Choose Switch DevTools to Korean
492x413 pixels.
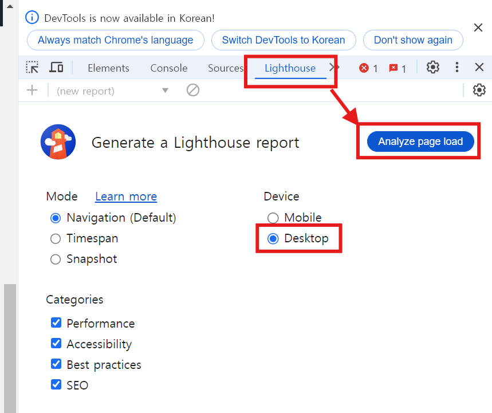283,40
